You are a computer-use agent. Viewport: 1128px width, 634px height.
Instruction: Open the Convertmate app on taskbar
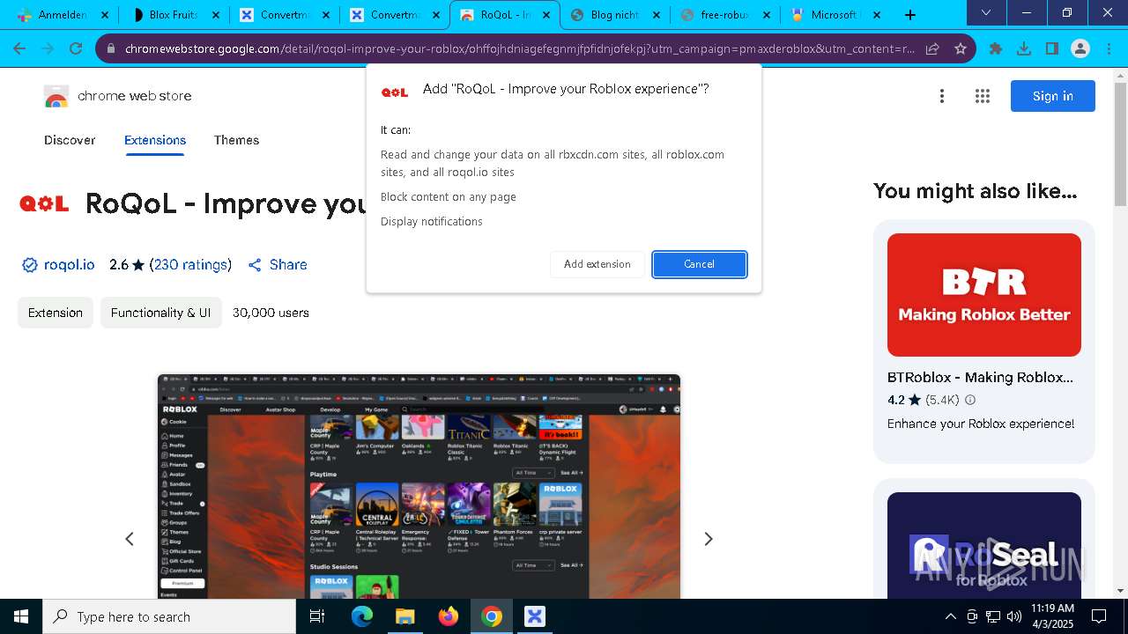coord(535,616)
